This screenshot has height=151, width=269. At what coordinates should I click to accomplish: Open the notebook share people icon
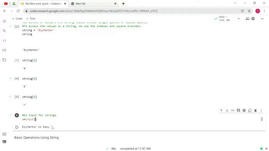(x=247, y=18)
